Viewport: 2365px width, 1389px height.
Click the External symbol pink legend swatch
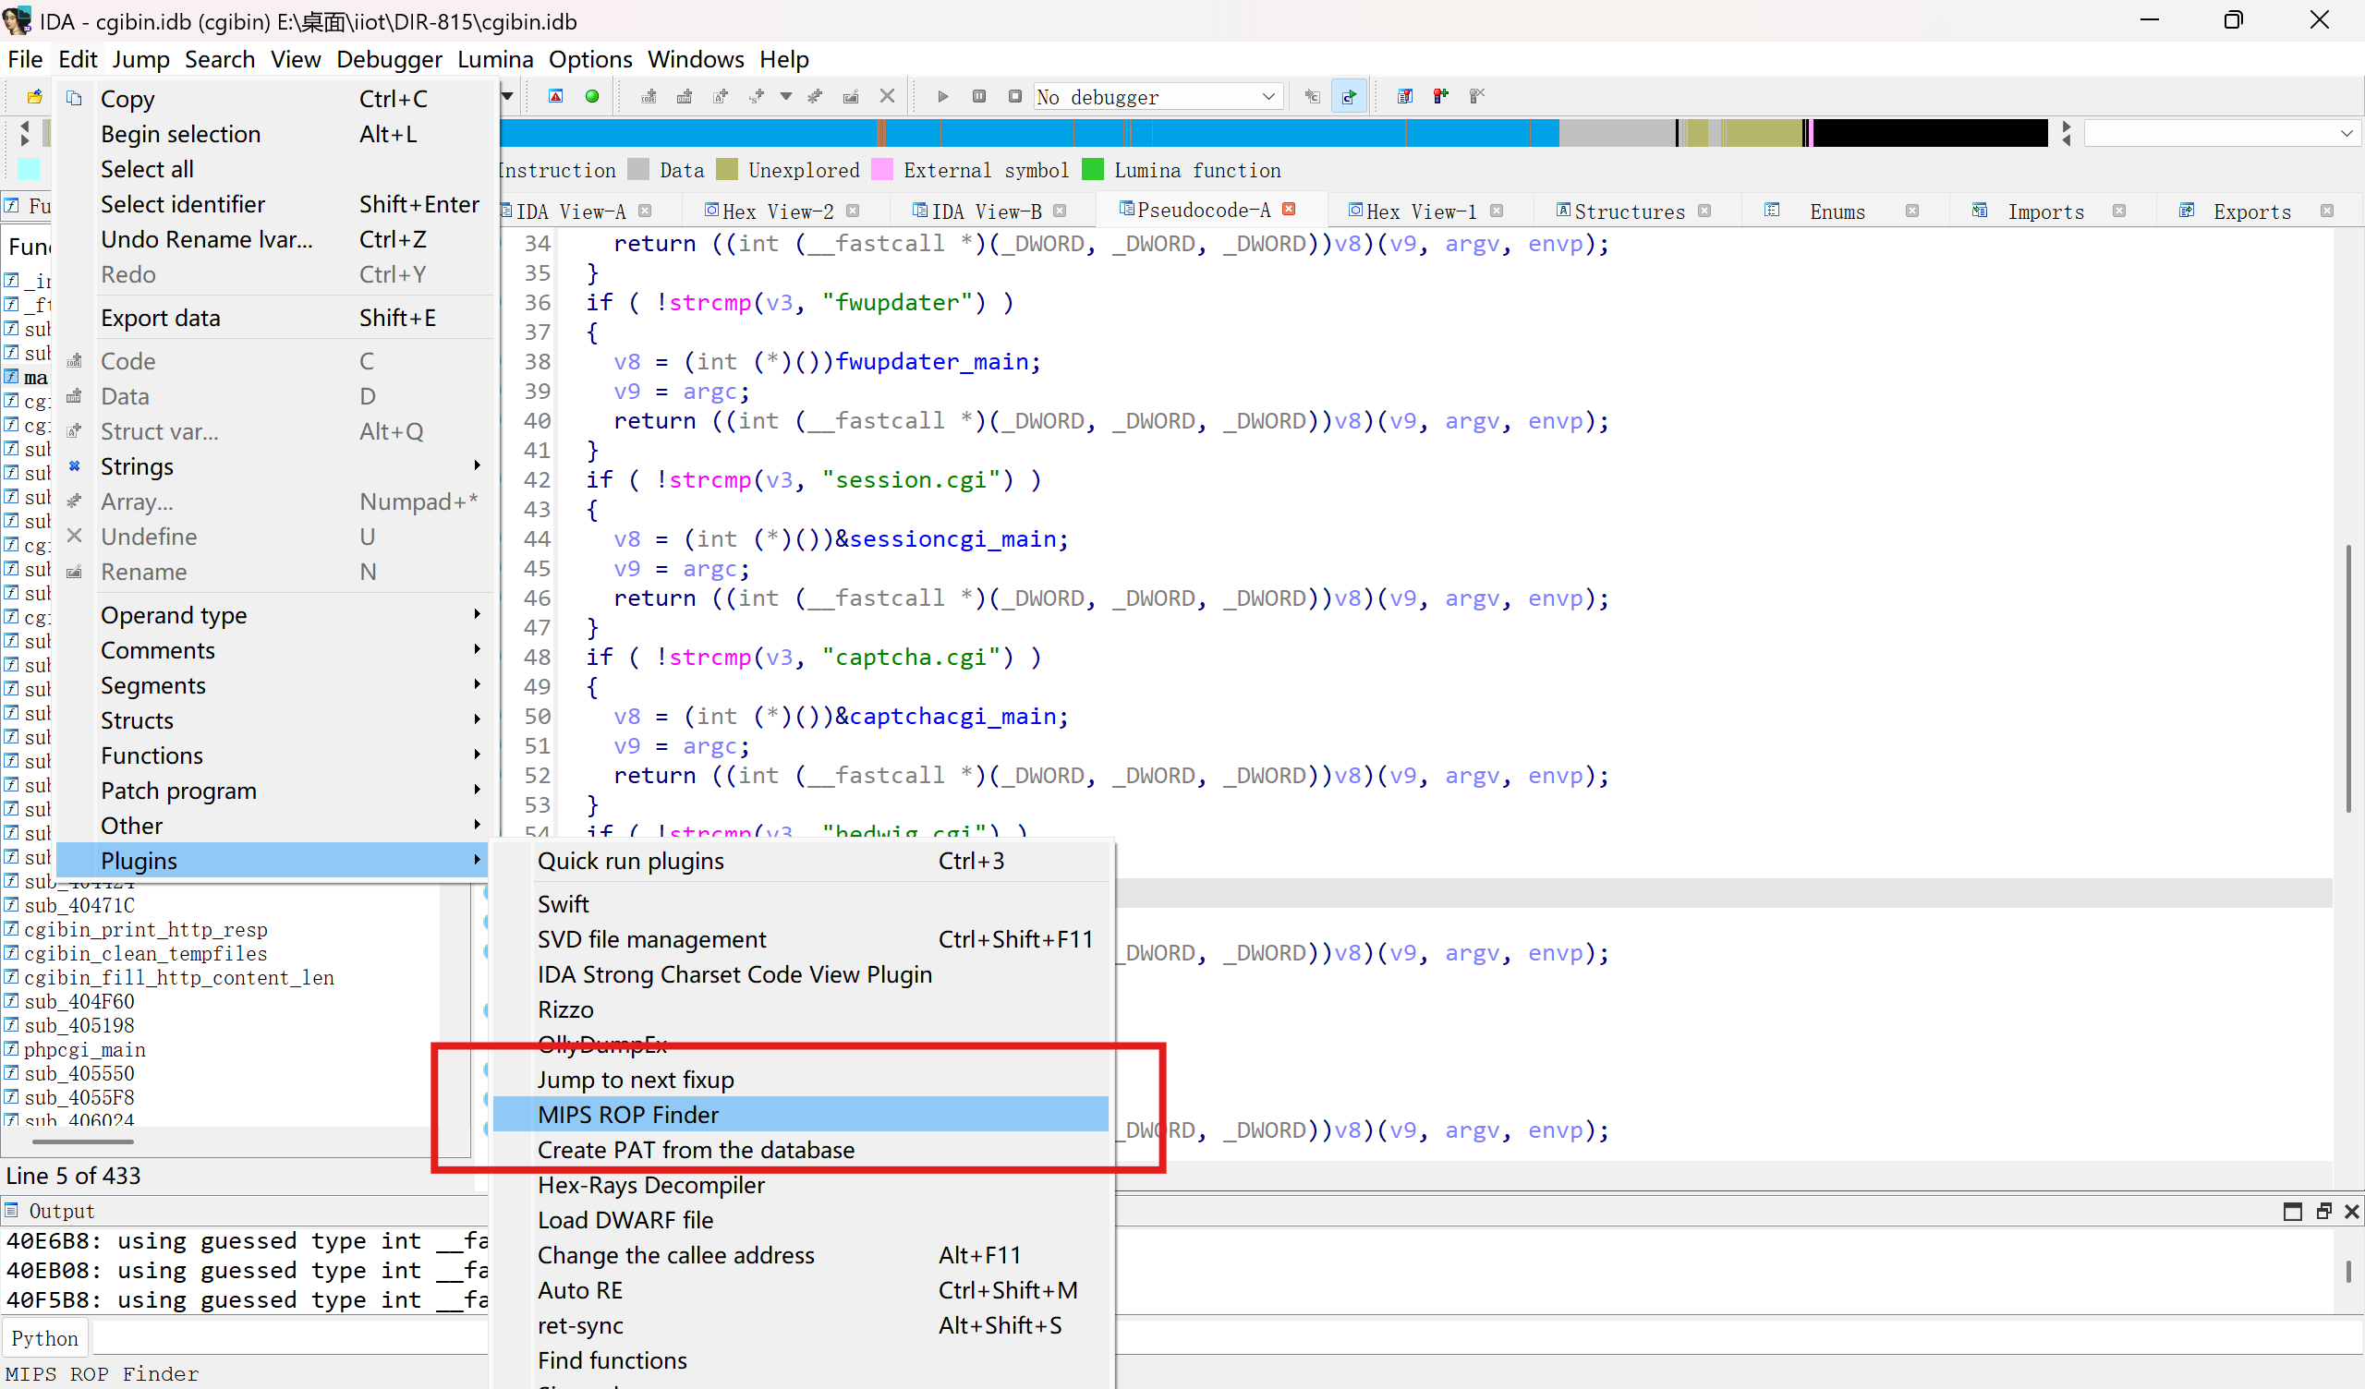881,170
